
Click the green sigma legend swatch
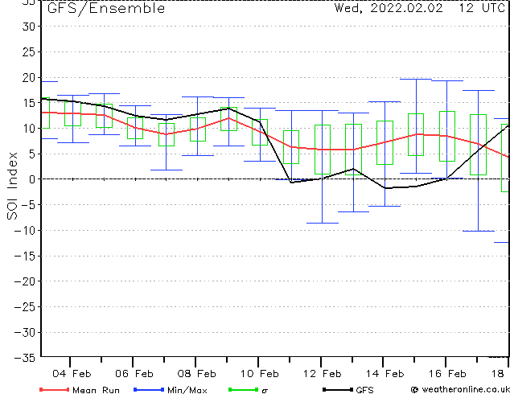243,389
